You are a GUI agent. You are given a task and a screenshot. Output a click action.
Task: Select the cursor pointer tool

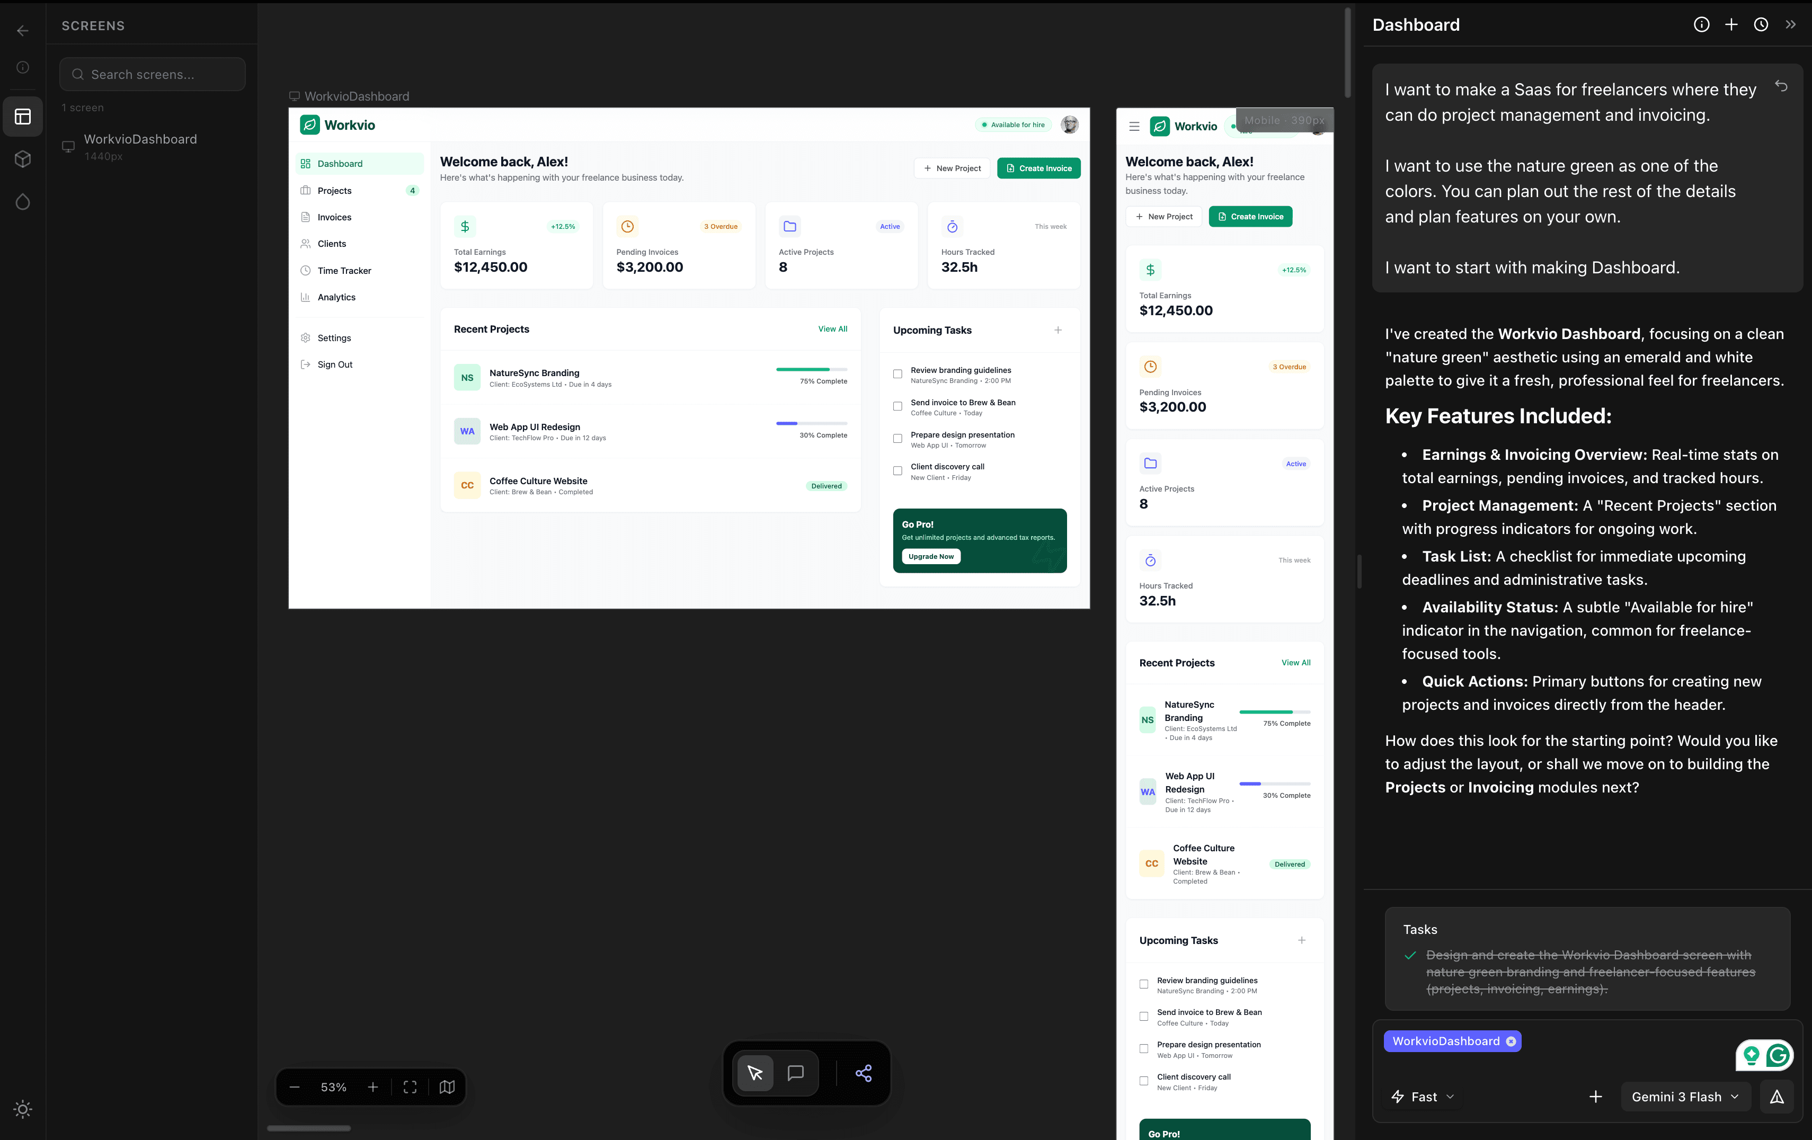[x=755, y=1073]
